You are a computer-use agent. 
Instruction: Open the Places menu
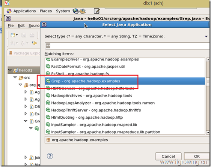(46, 11)
